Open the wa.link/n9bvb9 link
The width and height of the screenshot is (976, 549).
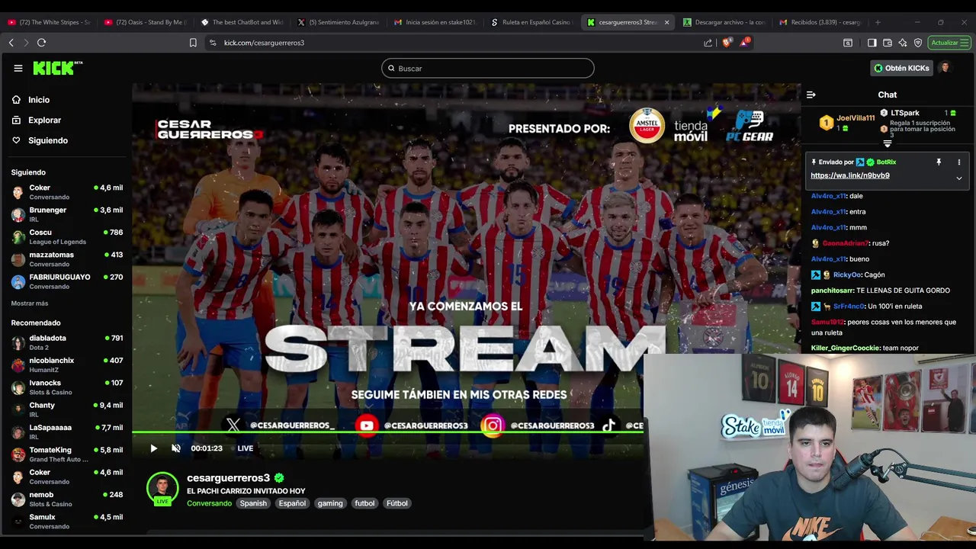pyautogui.click(x=849, y=175)
